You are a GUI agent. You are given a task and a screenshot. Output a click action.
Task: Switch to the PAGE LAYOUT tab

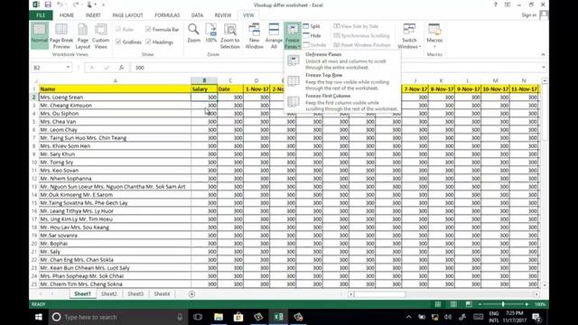127,15
